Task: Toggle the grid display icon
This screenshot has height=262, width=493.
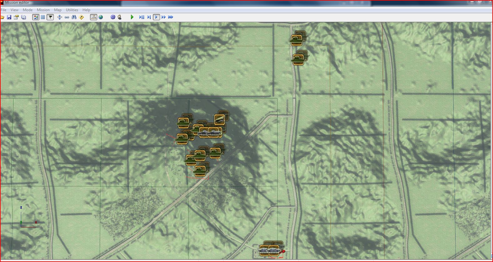Action: click(43, 17)
